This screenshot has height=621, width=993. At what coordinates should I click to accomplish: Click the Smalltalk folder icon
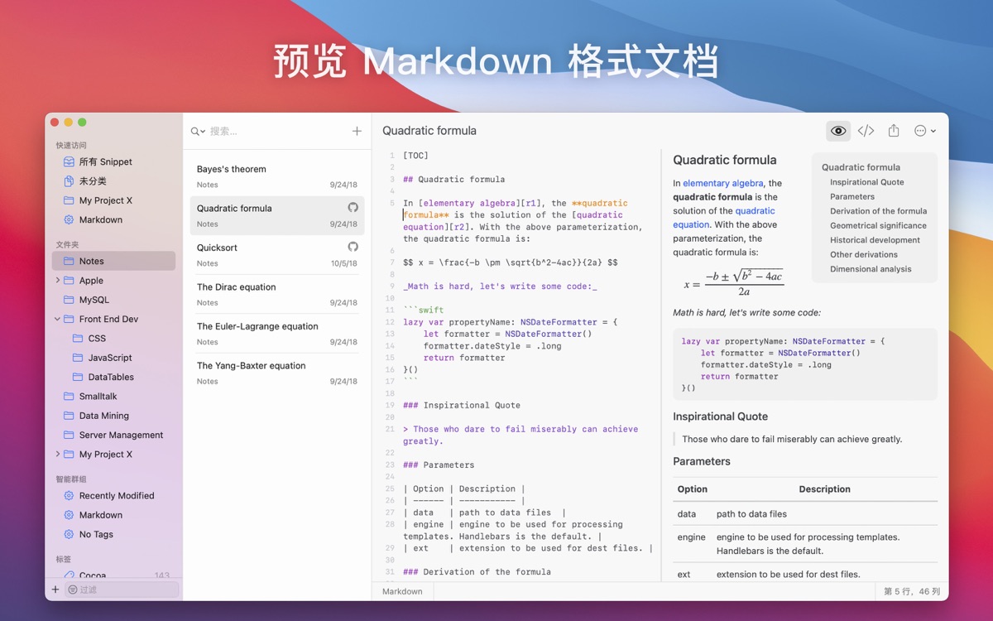[x=69, y=396]
